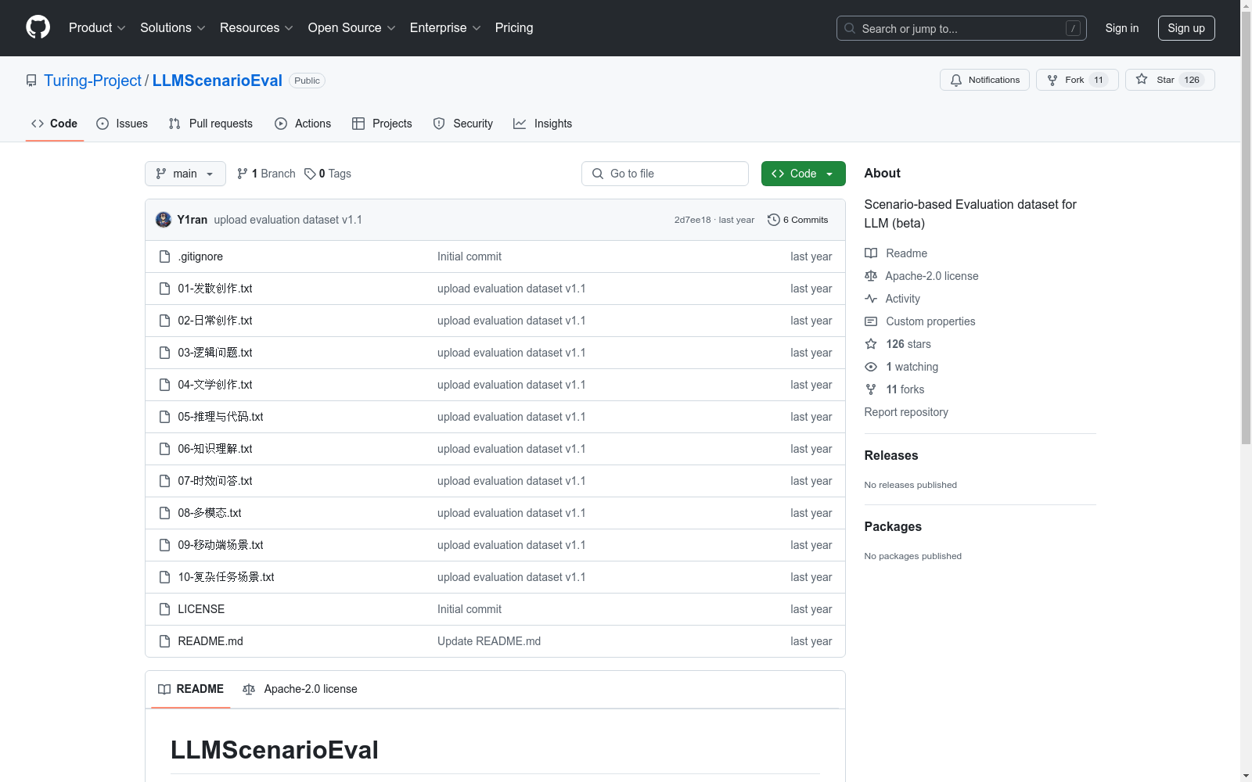
Task: Click the tag icon beside 0 Tags
Action: (310, 174)
